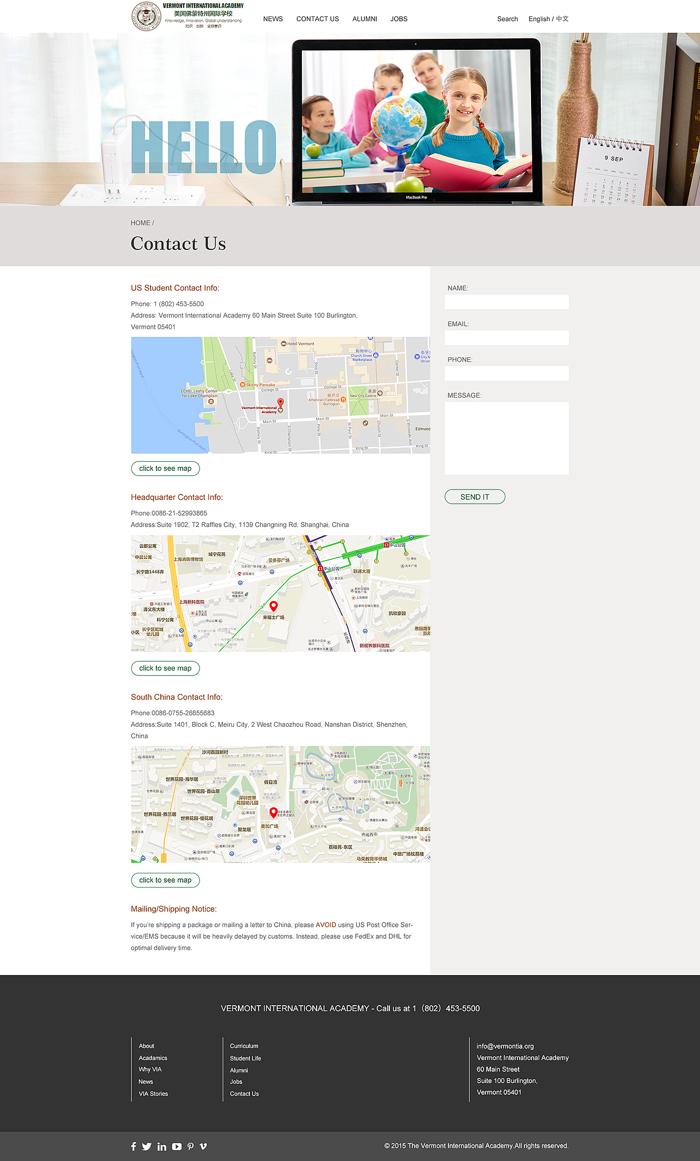Image resolution: width=700 pixels, height=1161 pixels.
Task: Focus the MESSAGE text area
Action: pos(506,438)
